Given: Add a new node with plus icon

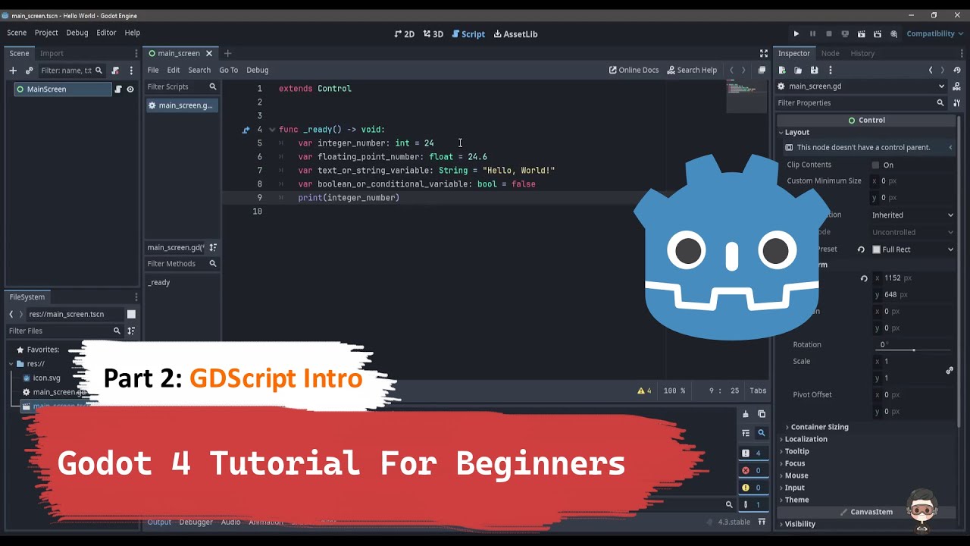Looking at the screenshot, I should pyautogui.click(x=13, y=71).
